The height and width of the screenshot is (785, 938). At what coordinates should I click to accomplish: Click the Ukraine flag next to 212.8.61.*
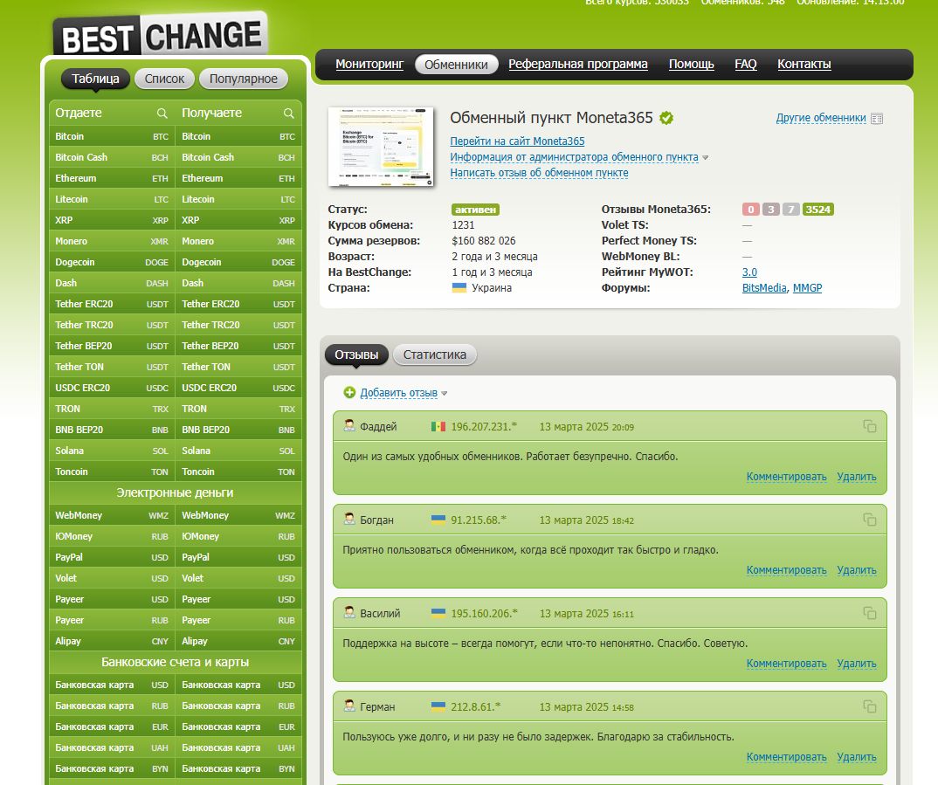(438, 706)
